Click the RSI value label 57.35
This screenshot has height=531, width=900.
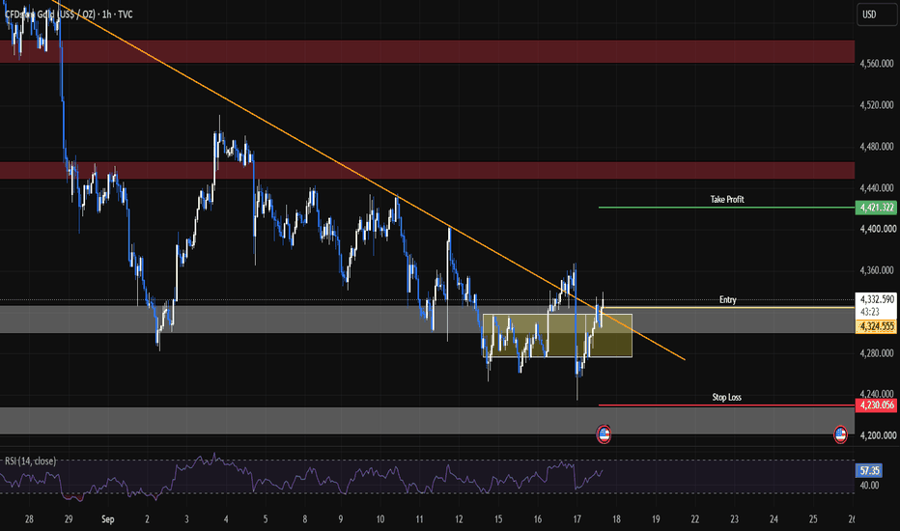click(868, 471)
